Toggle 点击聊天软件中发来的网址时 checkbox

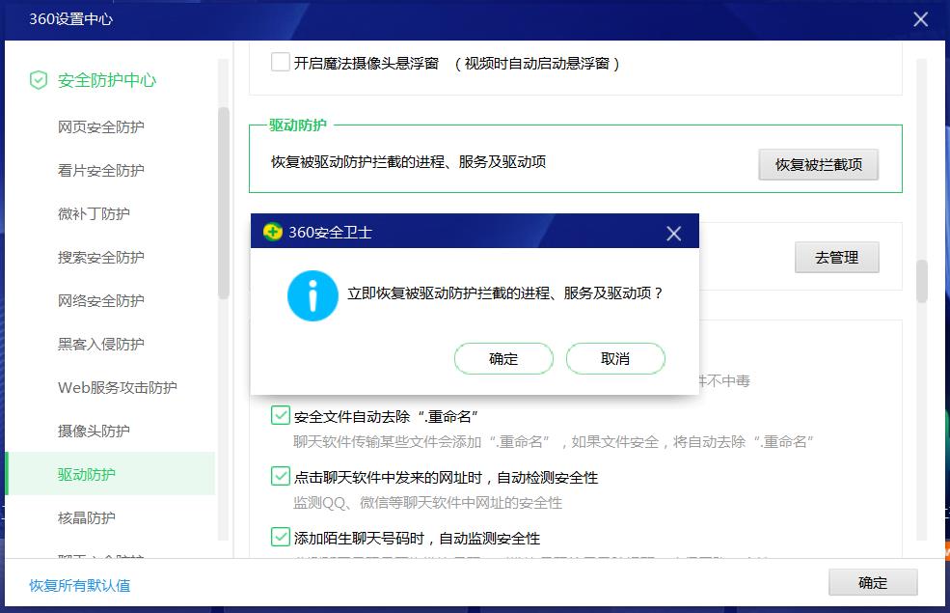(x=280, y=476)
